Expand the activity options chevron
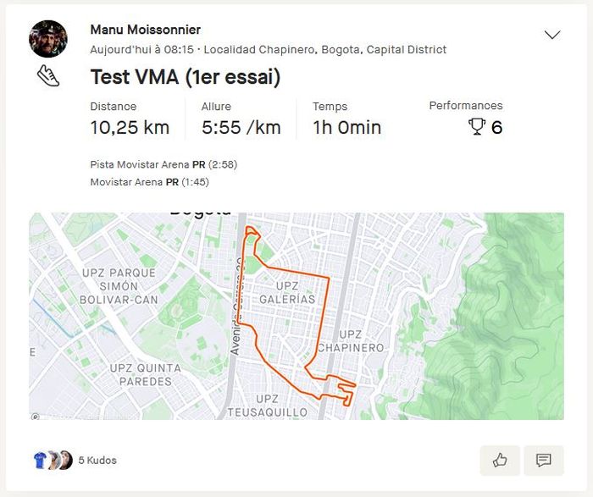The height and width of the screenshot is (497, 593). point(552,35)
